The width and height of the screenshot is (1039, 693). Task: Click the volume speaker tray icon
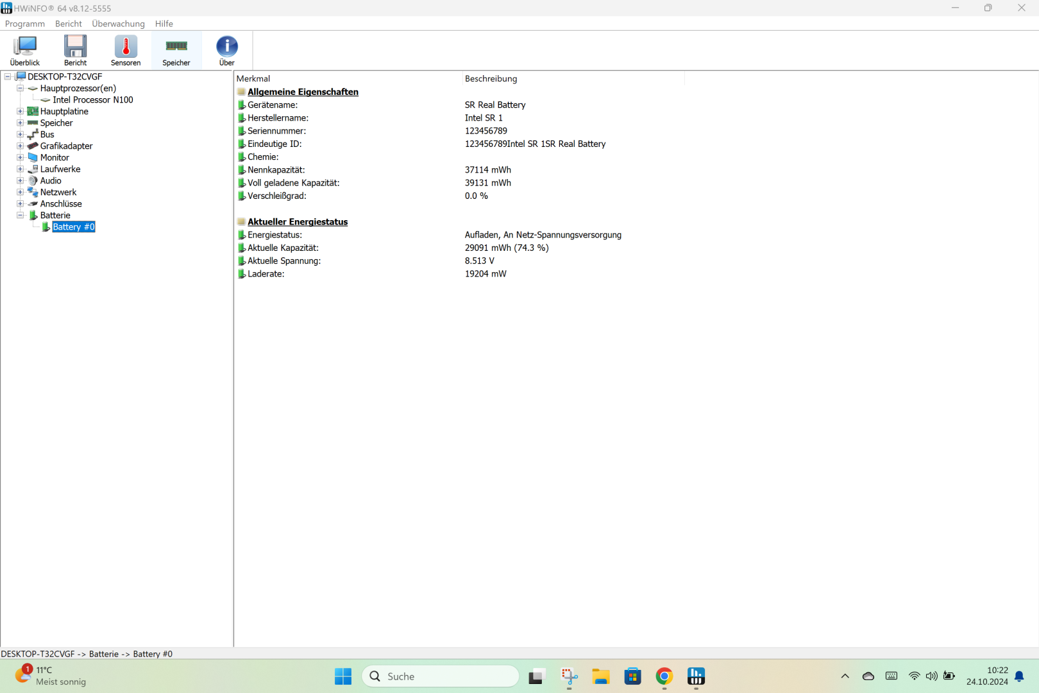(932, 676)
